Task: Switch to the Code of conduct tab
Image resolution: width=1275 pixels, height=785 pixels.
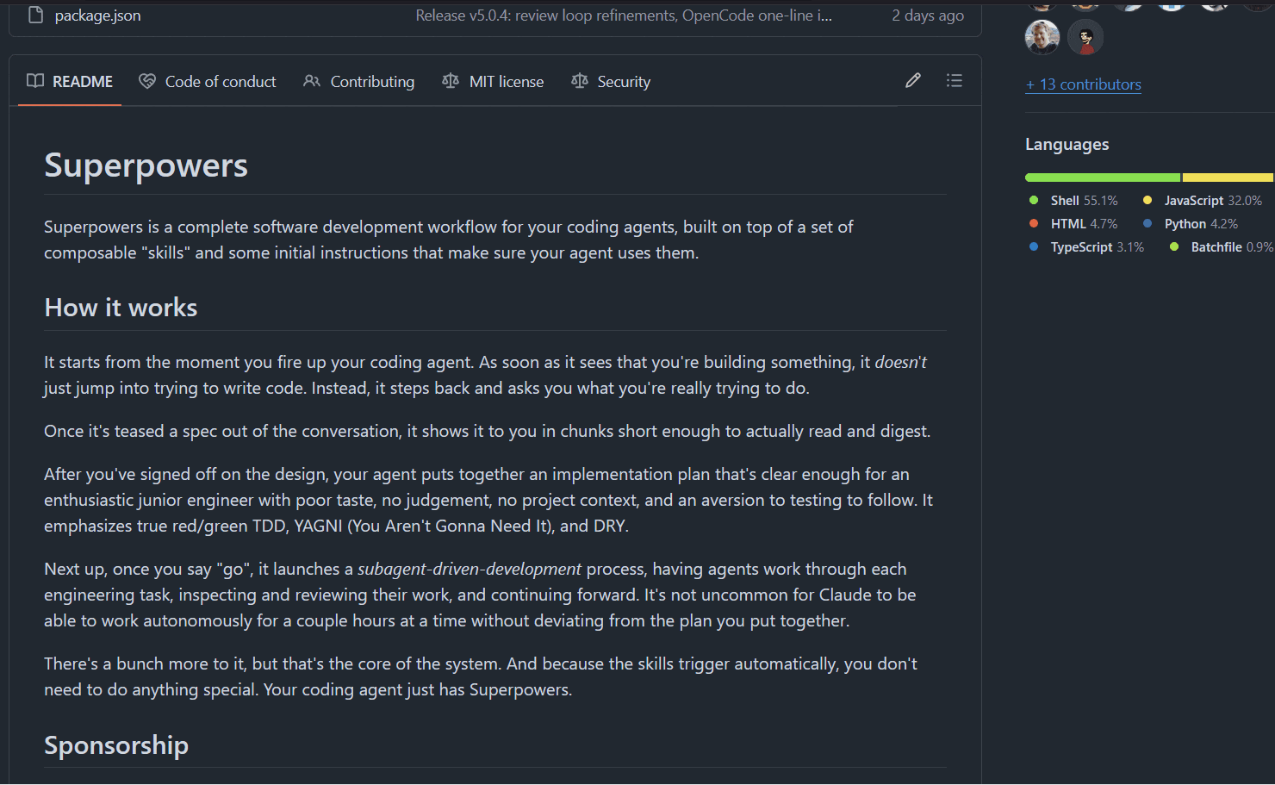Action: click(x=208, y=81)
